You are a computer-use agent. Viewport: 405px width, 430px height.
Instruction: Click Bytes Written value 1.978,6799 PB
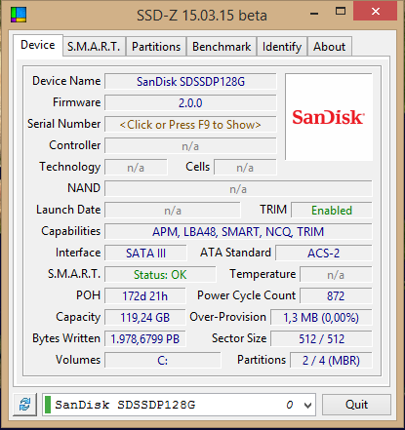pyautogui.click(x=145, y=339)
